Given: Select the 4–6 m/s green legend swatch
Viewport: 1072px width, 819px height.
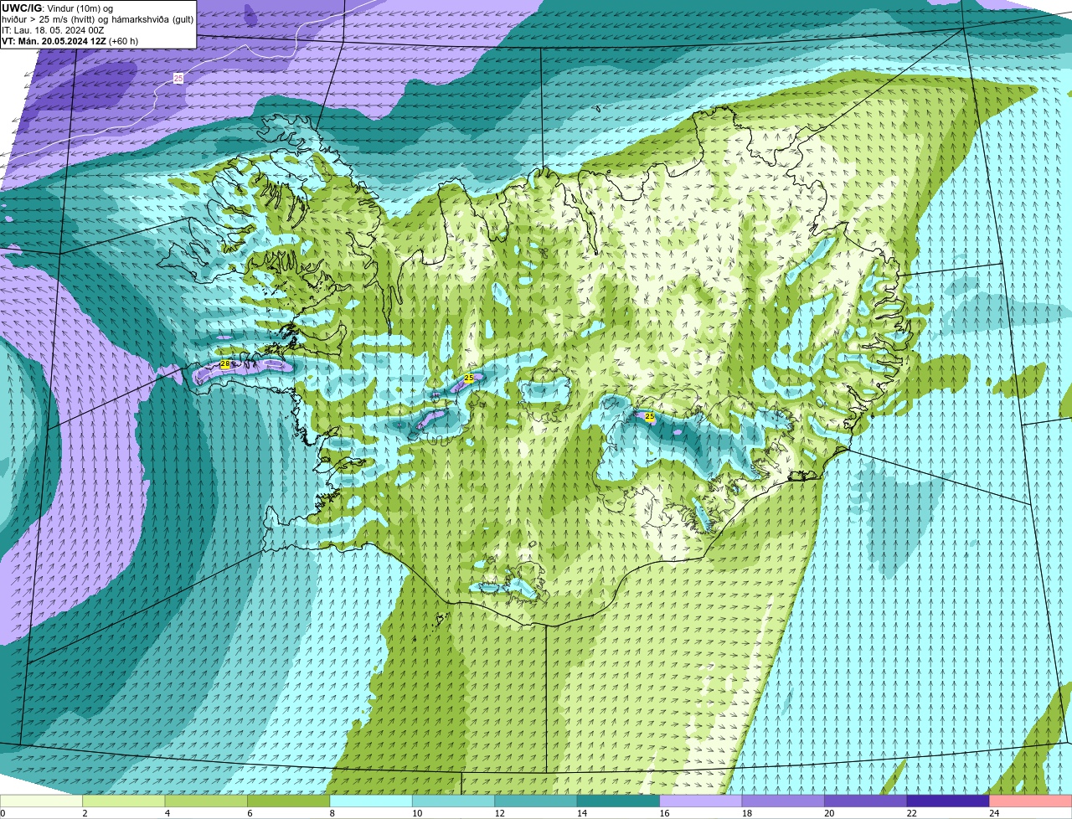Looking at the screenshot, I should 206,801.
